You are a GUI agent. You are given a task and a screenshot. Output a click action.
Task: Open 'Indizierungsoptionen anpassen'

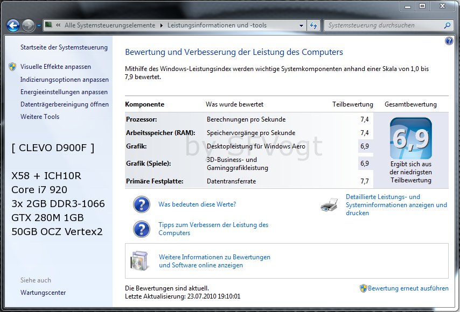pyautogui.click(x=64, y=80)
